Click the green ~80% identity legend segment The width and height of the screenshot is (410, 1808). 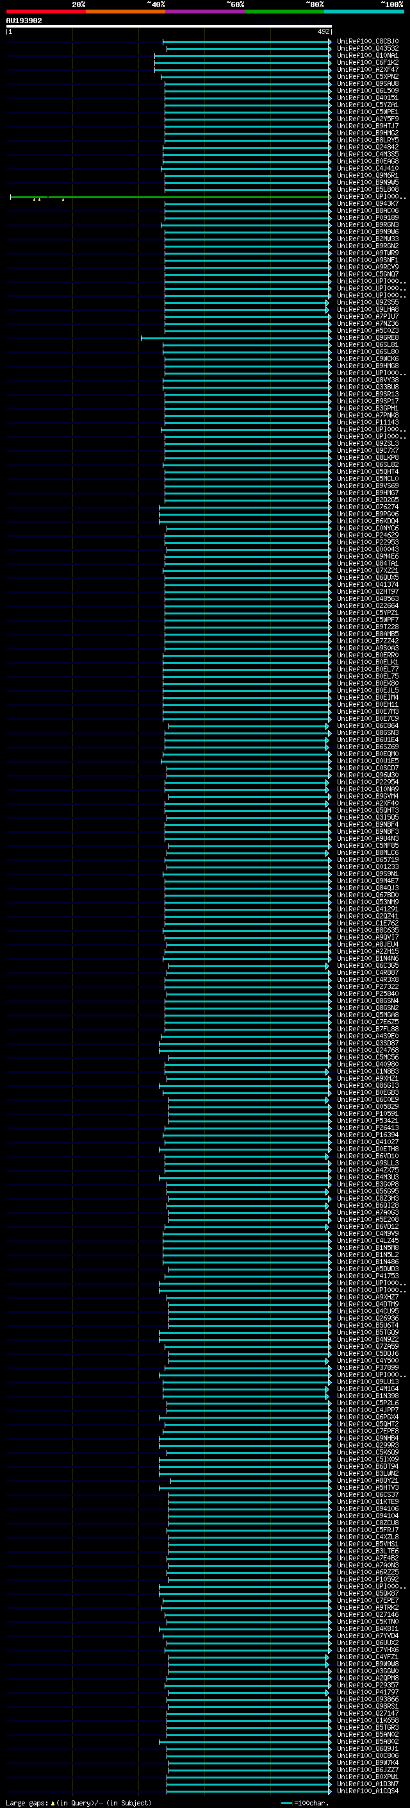click(284, 12)
